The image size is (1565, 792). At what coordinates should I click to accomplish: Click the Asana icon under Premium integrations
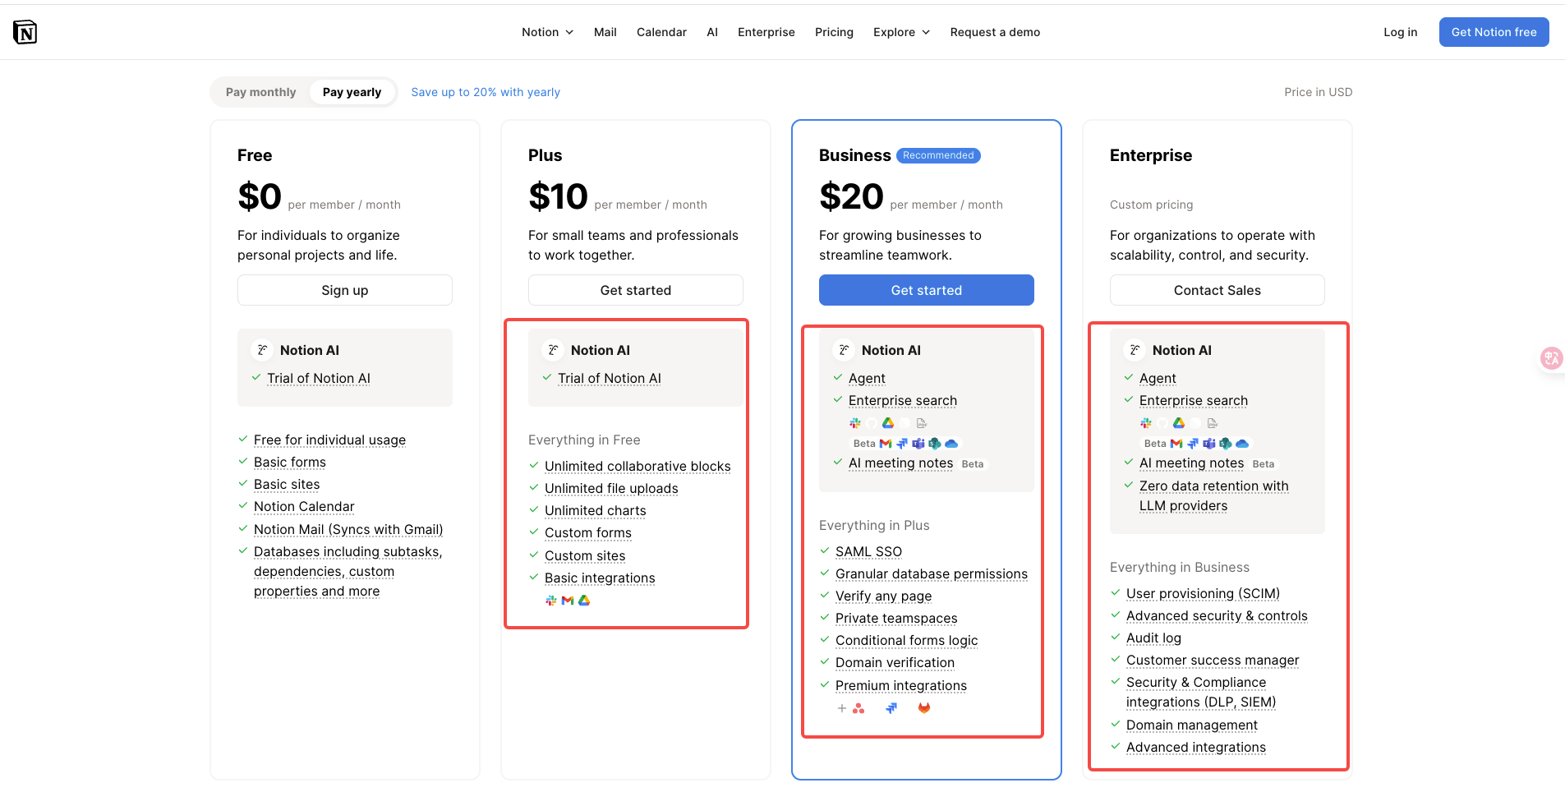coord(858,708)
